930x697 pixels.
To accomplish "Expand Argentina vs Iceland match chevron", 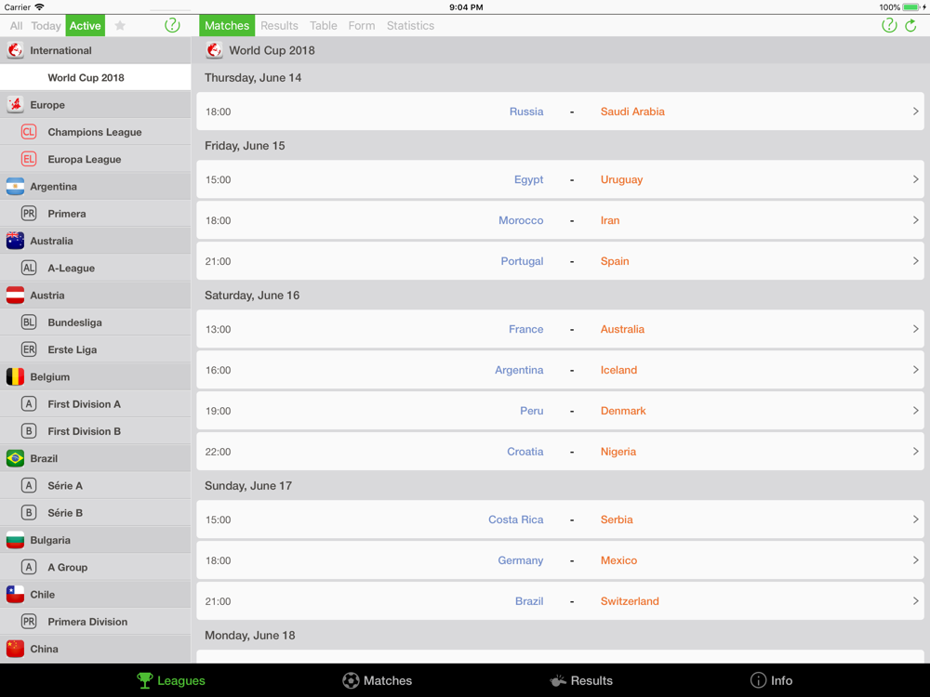I will click(915, 370).
